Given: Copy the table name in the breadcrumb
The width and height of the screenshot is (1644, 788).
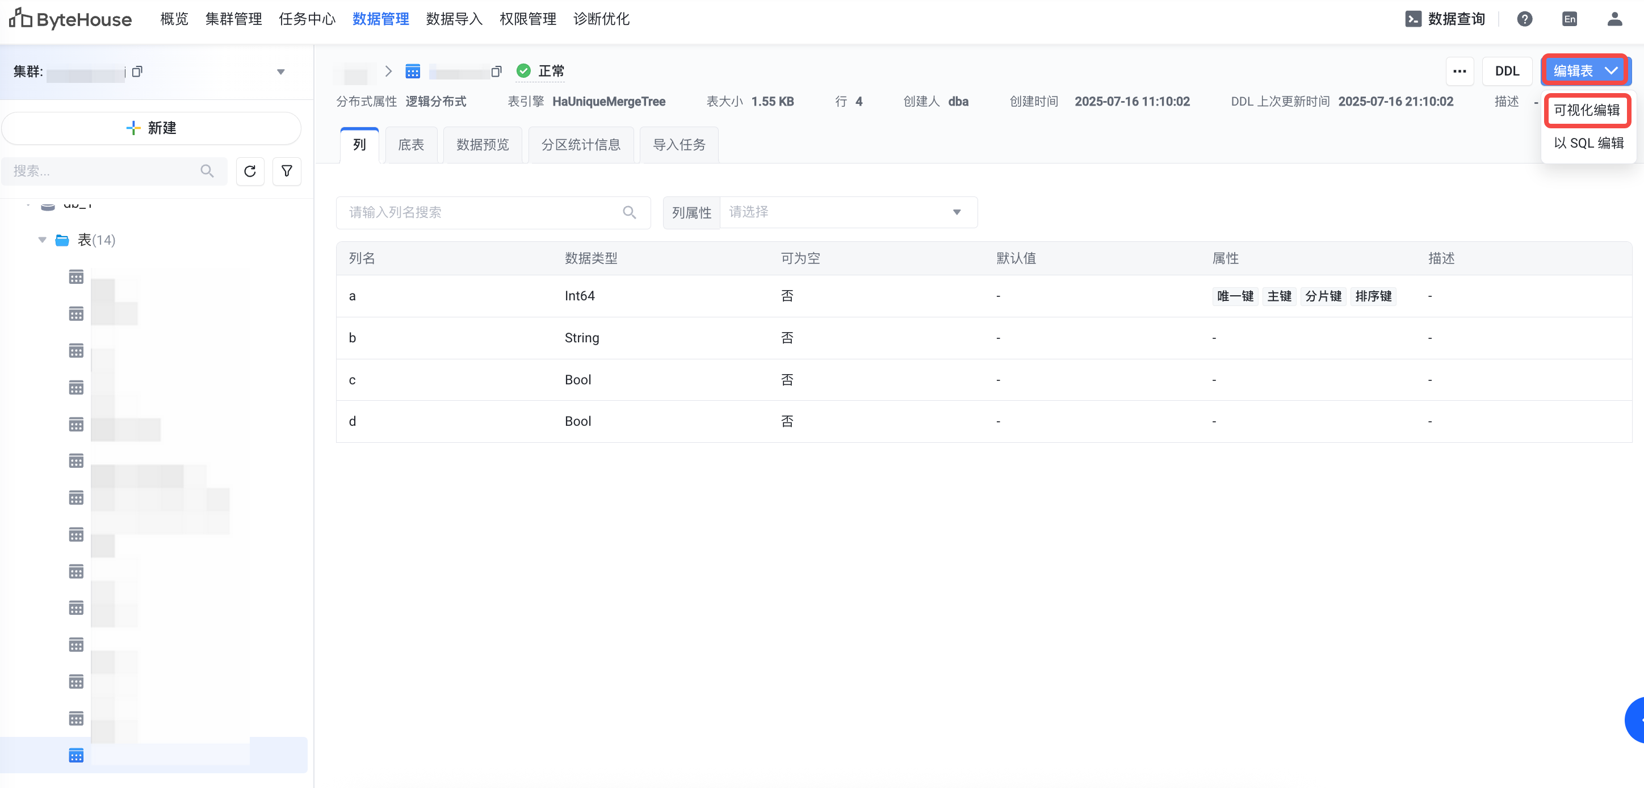Looking at the screenshot, I should [497, 72].
